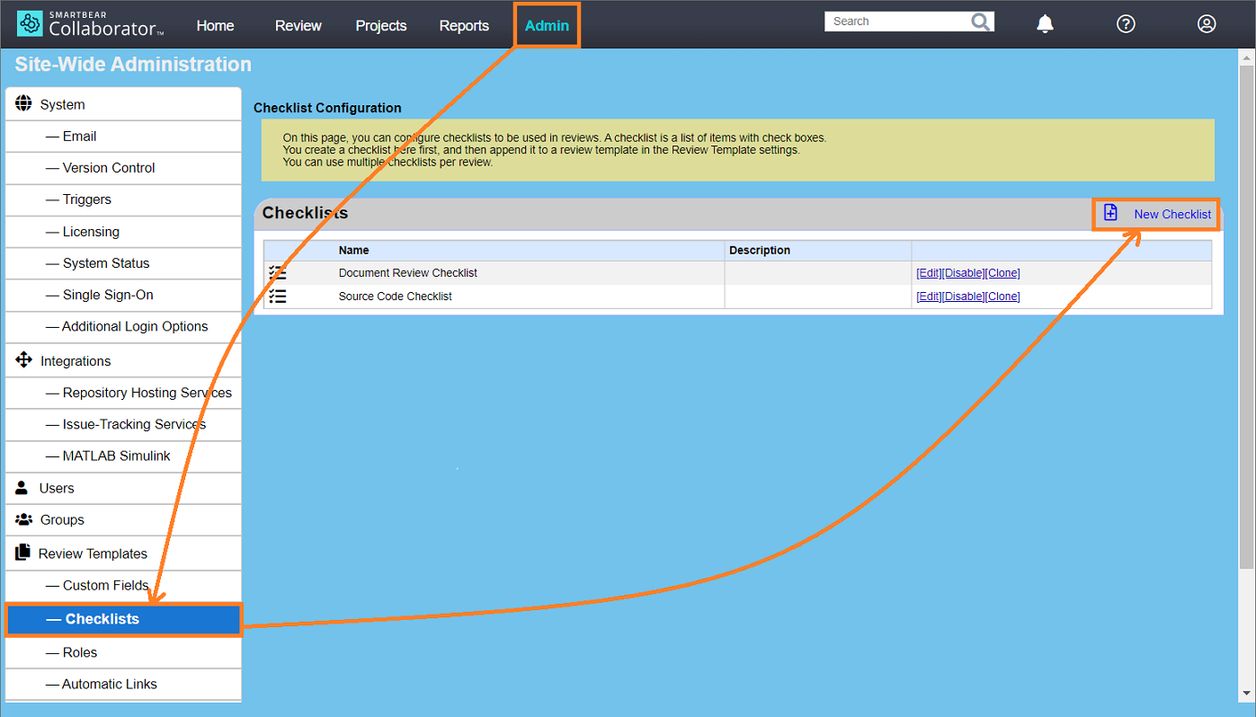
Task: Click the search magnifier icon
Action: (981, 22)
